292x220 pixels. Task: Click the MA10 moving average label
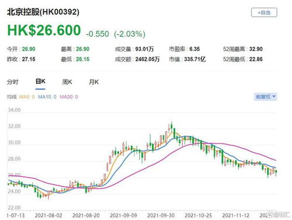[47, 97]
